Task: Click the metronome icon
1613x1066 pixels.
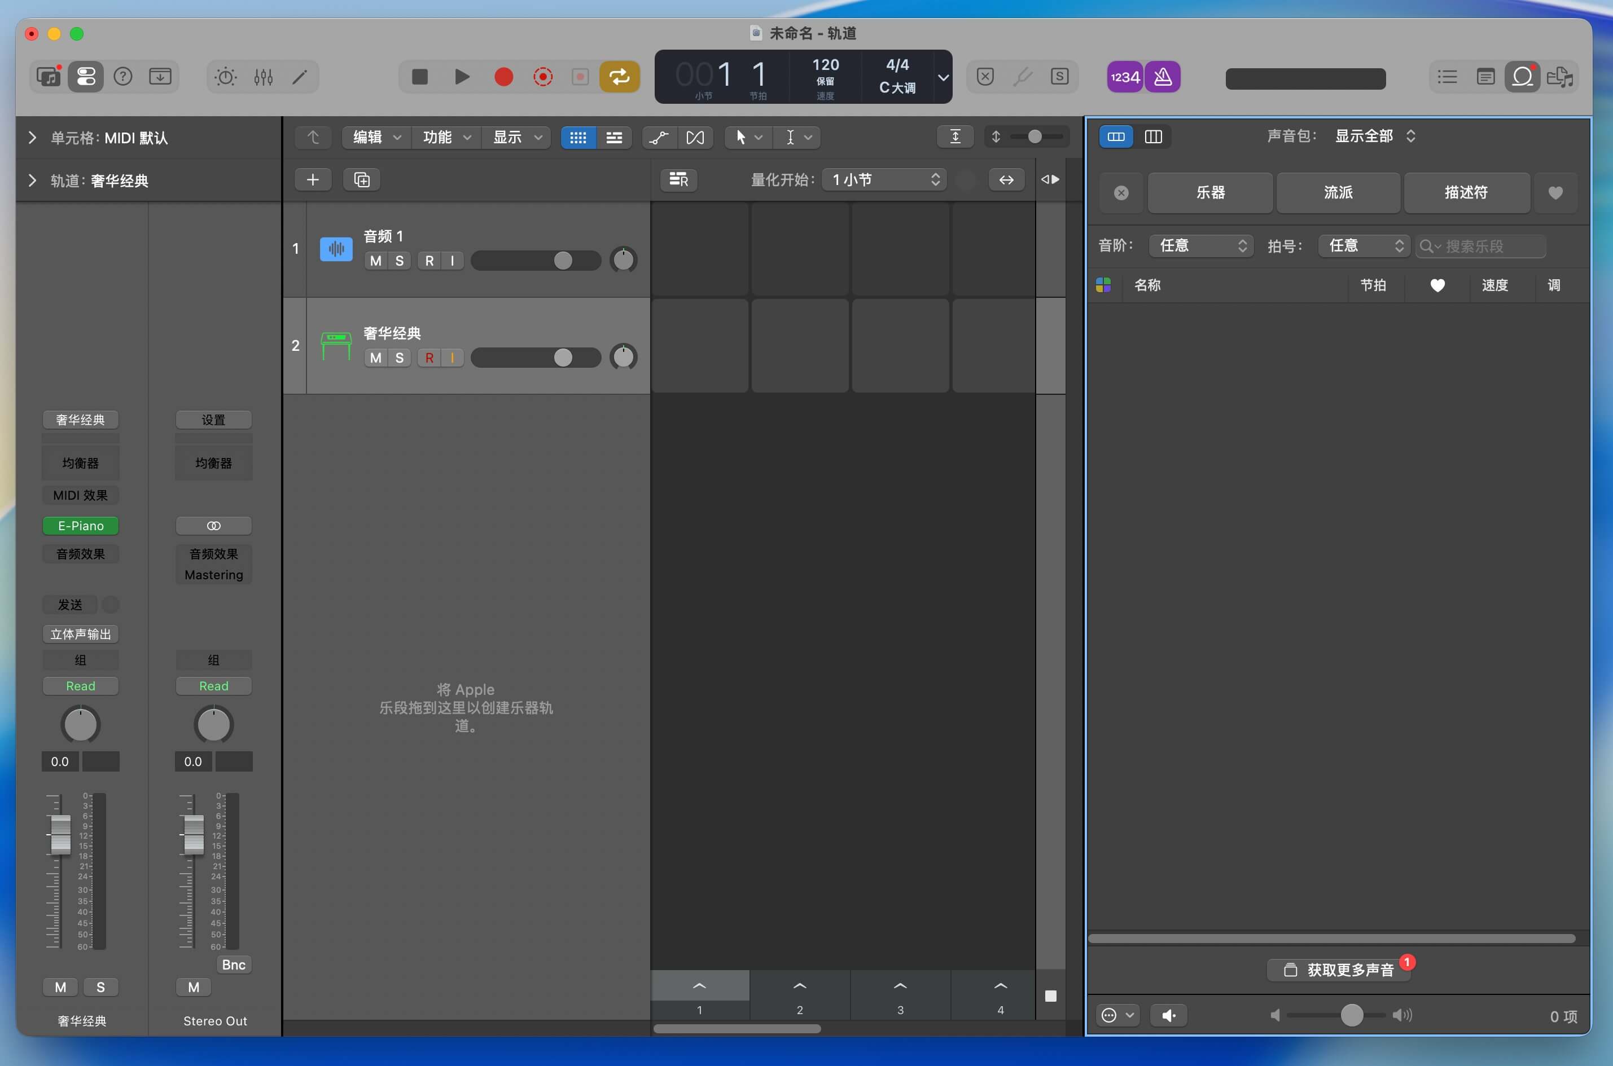Action: pos(1163,77)
